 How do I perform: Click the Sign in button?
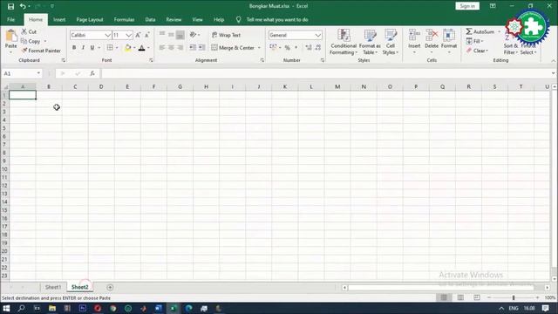(x=467, y=6)
